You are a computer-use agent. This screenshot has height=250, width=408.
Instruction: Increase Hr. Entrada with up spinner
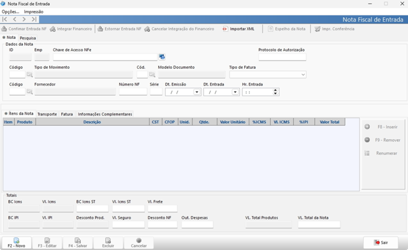click(x=275, y=90)
